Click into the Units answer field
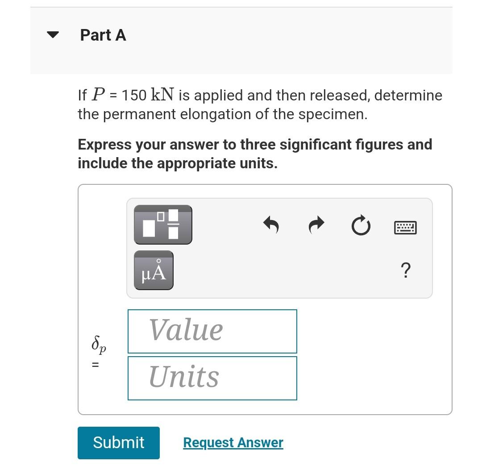The width and height of the screenshot is (482, 470). pyautogui.click(x=212, y=378)
